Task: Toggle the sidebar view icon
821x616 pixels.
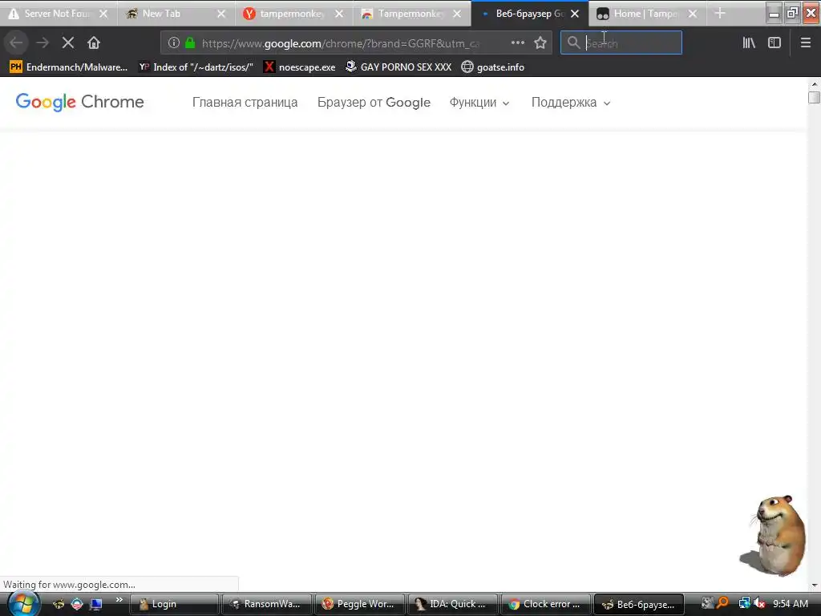Action: [774, 43]
